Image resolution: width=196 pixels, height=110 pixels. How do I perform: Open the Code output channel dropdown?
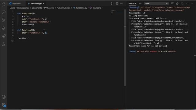pos(156,3)
